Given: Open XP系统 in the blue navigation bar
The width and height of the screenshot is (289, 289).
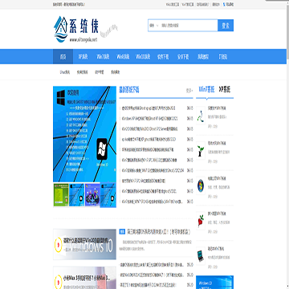Looking at the screenshot, I should [x=83, y=57].
